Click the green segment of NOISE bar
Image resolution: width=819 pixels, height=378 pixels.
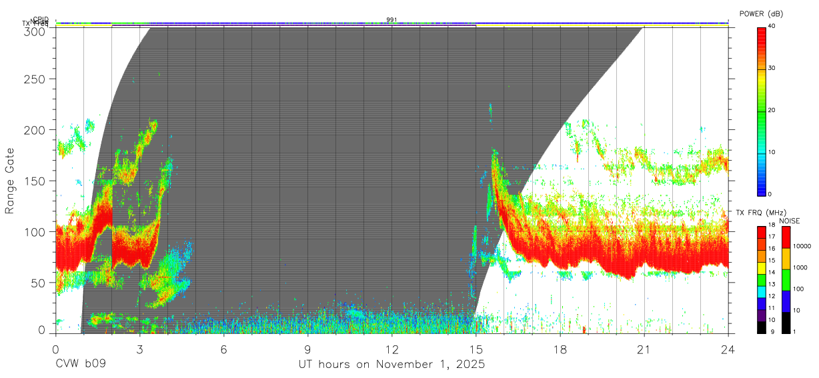tap(786, 280)
